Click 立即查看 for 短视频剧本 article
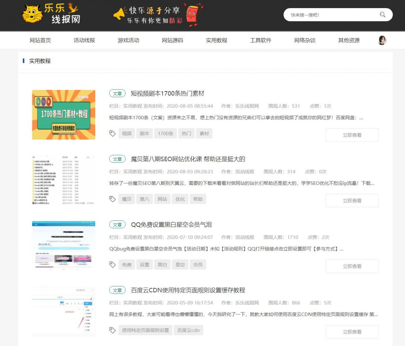This screenshot has height=346, width=405. (x=352, y=135)
